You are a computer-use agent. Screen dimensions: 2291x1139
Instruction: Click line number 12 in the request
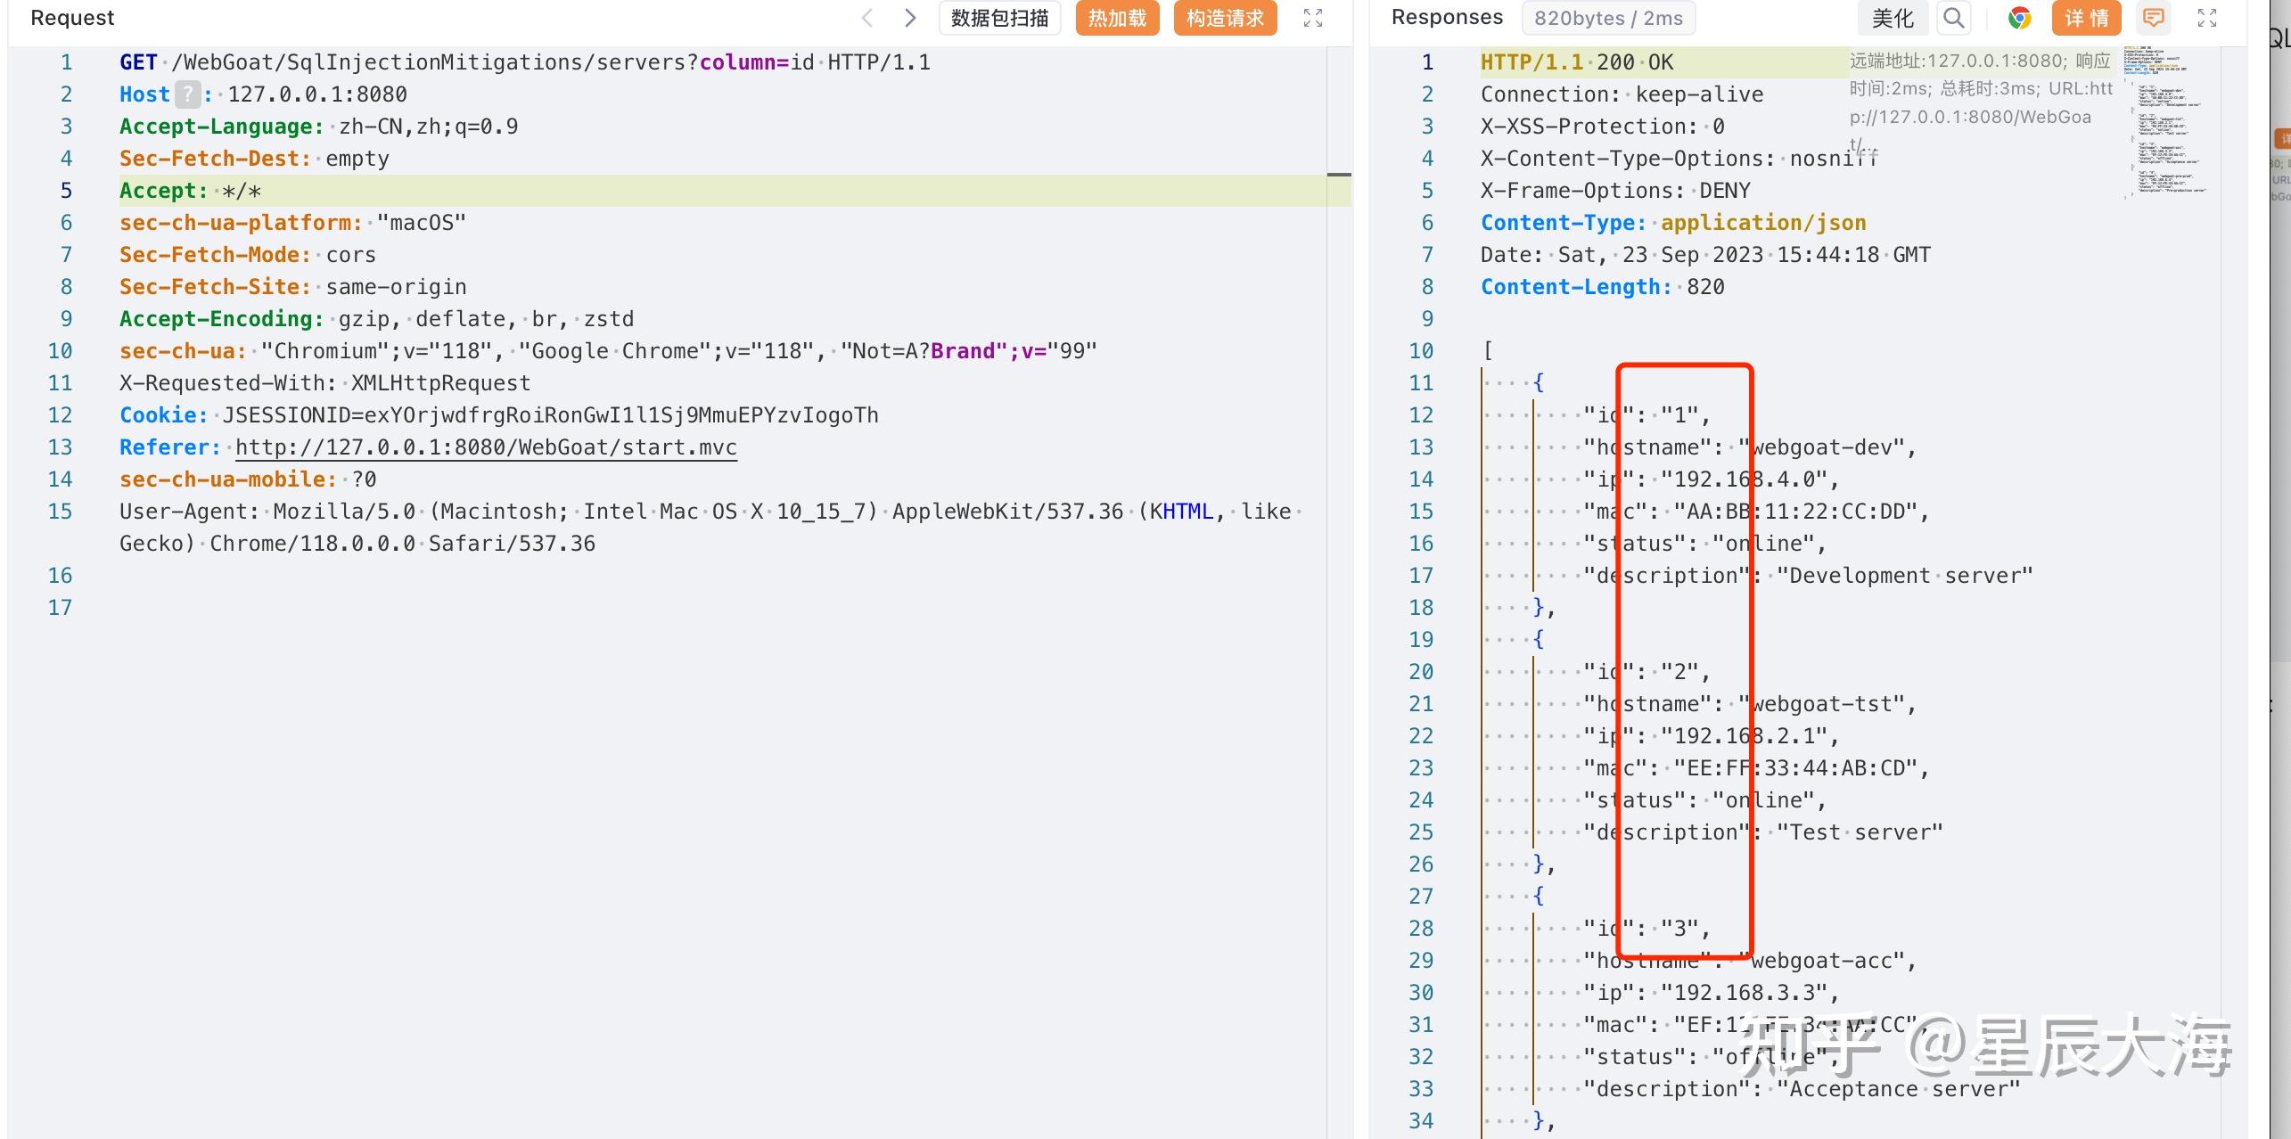(x=60, y=414)
